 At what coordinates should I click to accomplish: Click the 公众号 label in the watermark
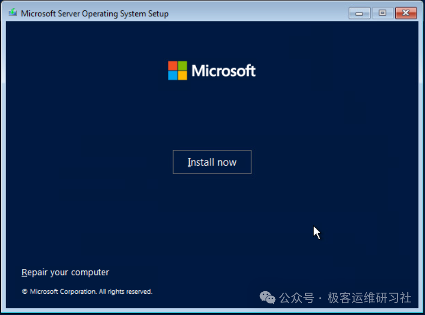point(298,297)
